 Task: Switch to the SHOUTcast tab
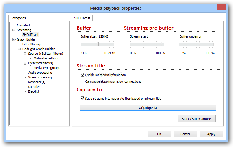[82, 18]
